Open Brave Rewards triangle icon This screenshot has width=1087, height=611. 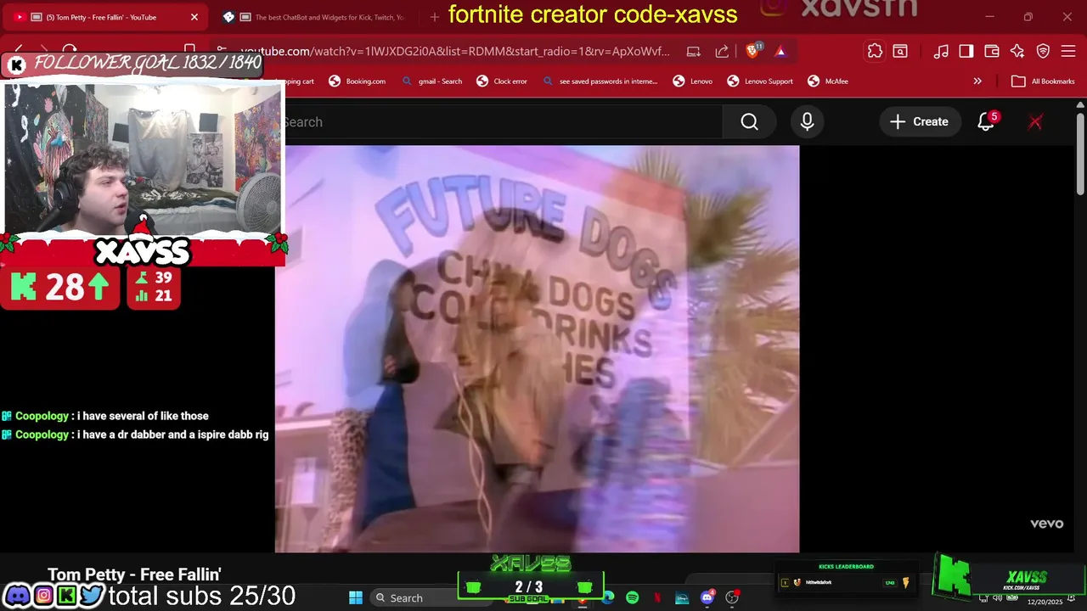tap(780, 51)
